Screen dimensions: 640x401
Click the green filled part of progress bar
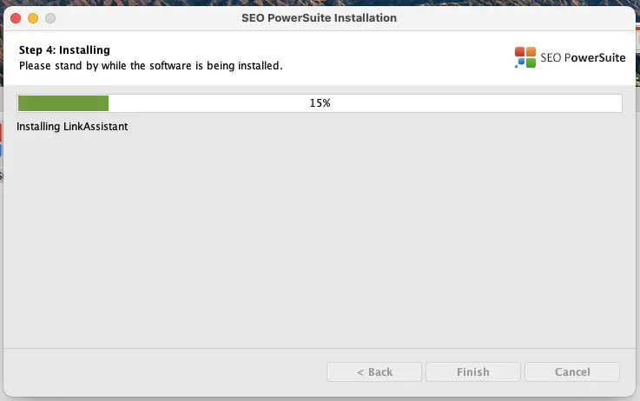(63, 103)
